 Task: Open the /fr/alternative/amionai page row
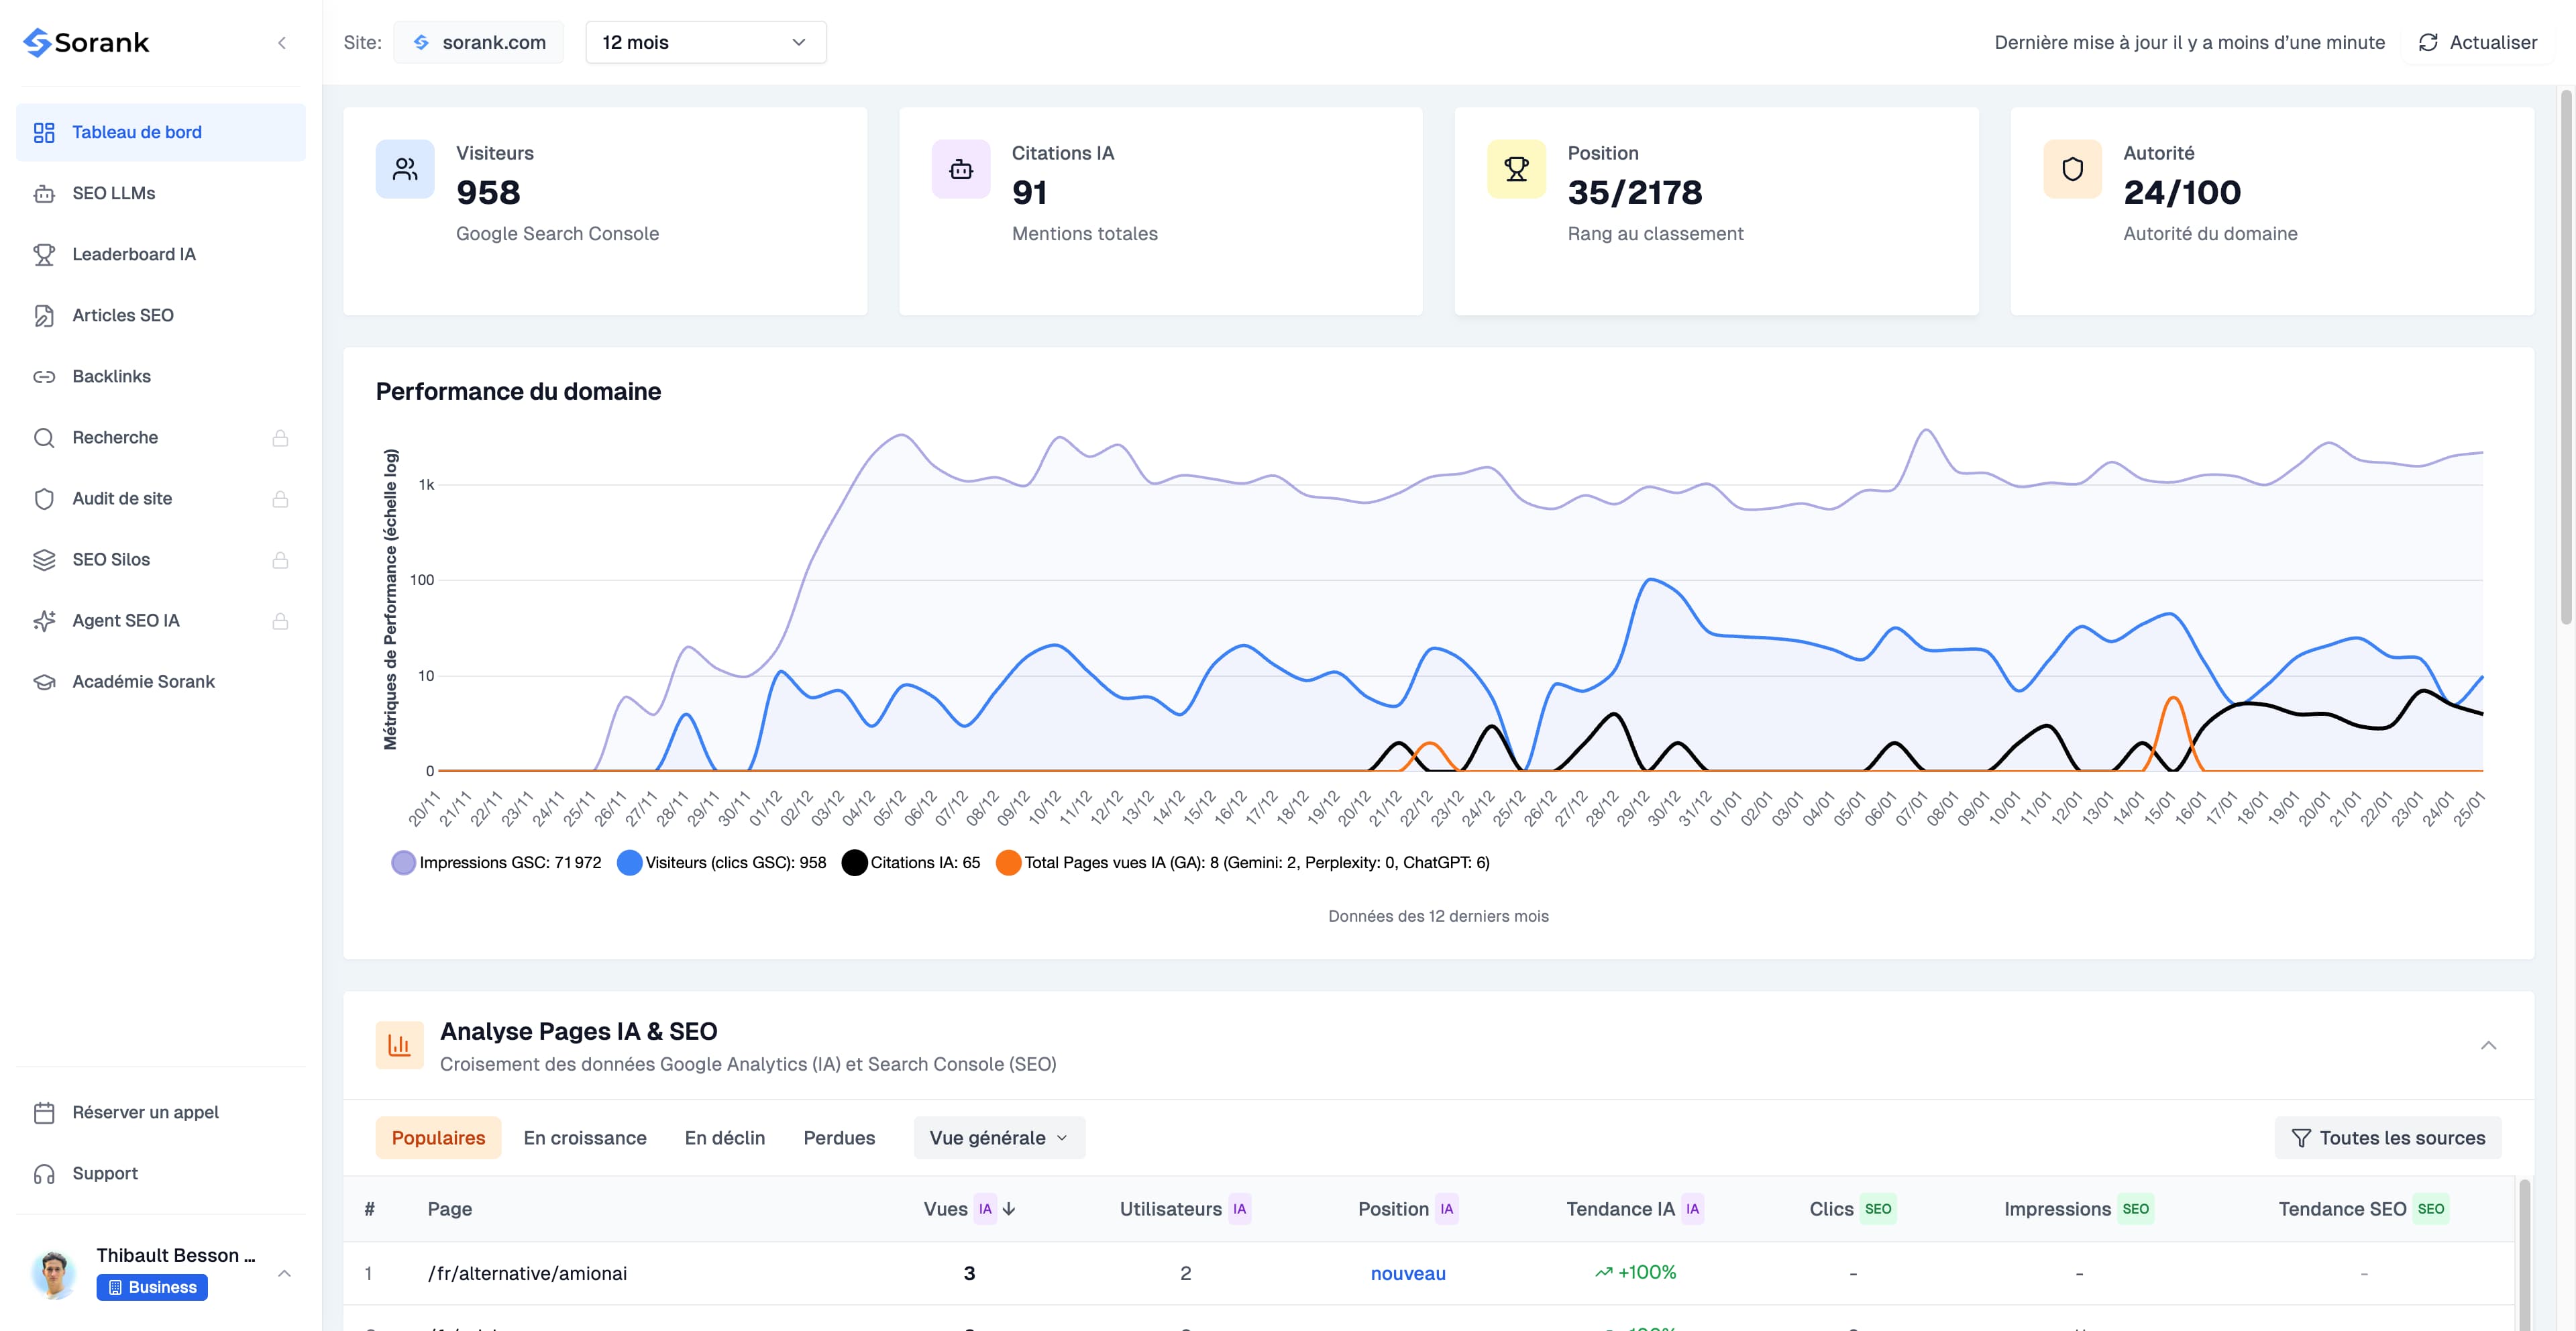point(527,1273)
